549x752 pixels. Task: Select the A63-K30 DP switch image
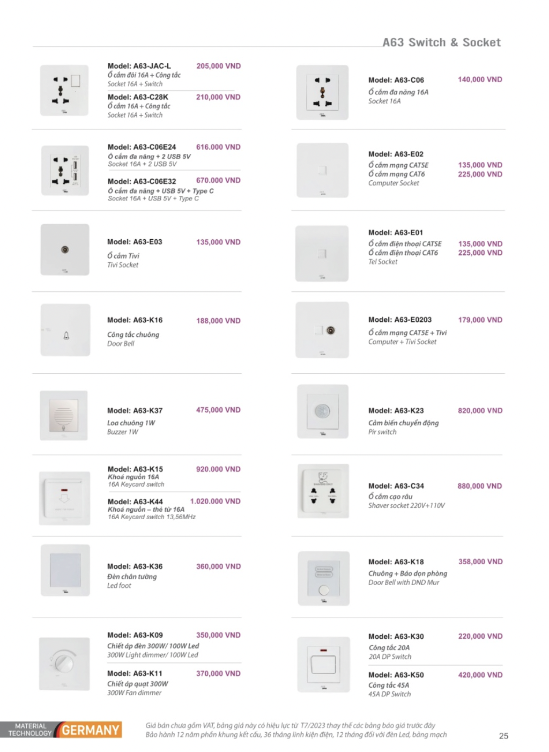tap(323, 664)
